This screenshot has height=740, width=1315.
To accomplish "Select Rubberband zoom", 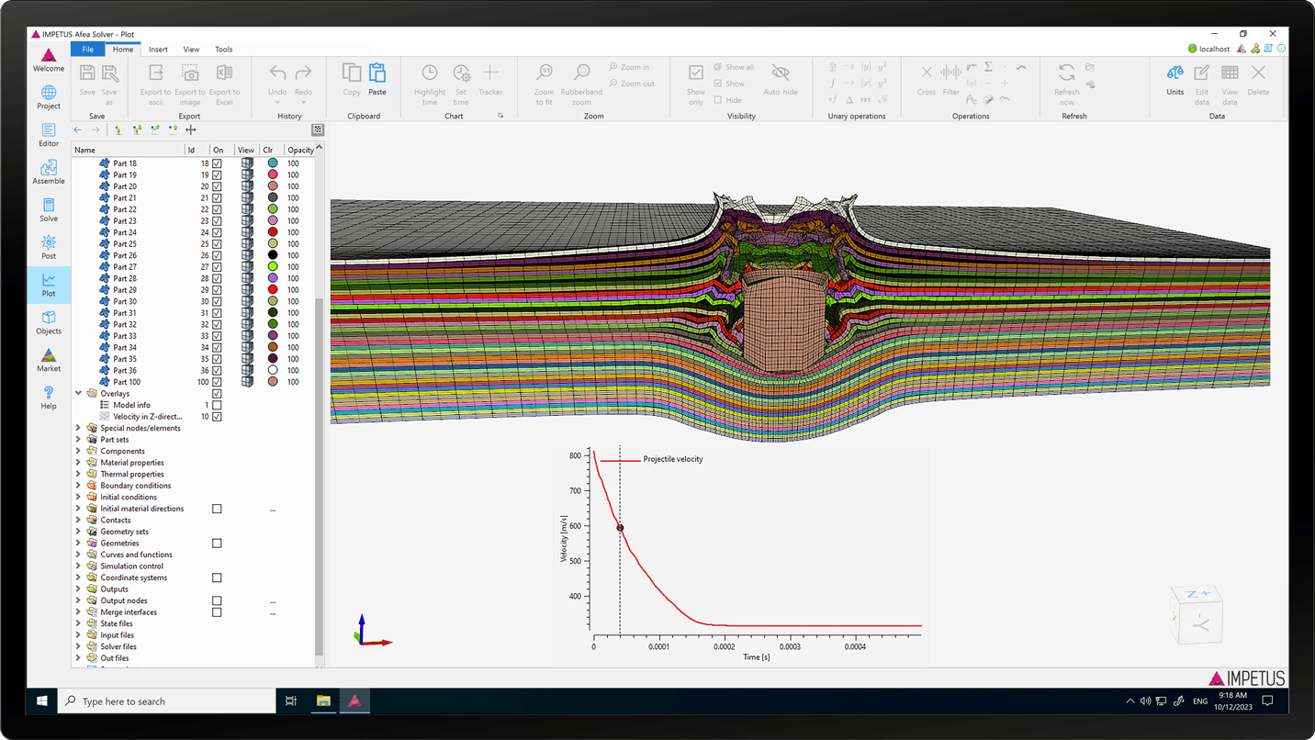I will [581, 84].
